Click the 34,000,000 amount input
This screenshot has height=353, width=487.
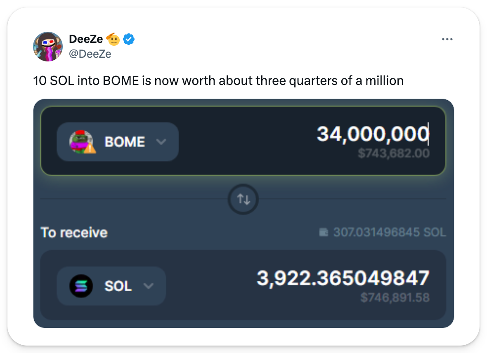(372, 134)
